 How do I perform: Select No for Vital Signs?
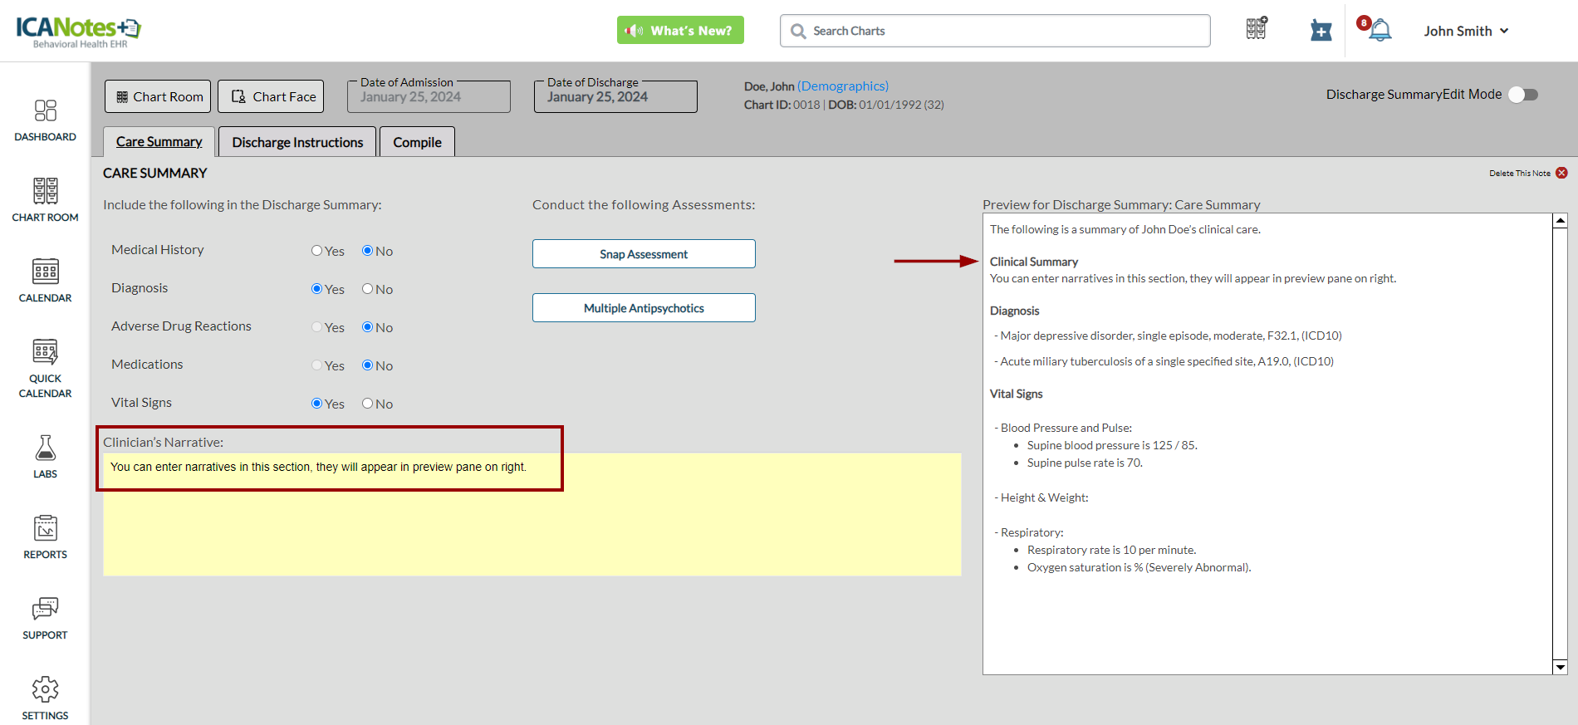[x=367, y=404]
